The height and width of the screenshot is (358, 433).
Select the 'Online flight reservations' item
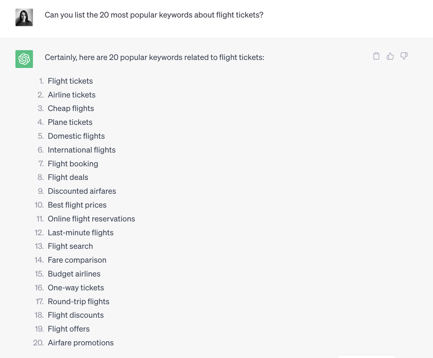coord(91,219)
